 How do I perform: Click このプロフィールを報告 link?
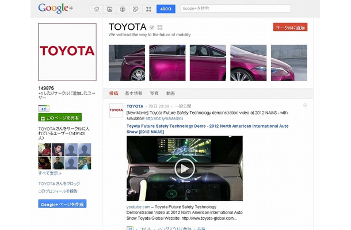pyautogui.click(x=58, y=191)
